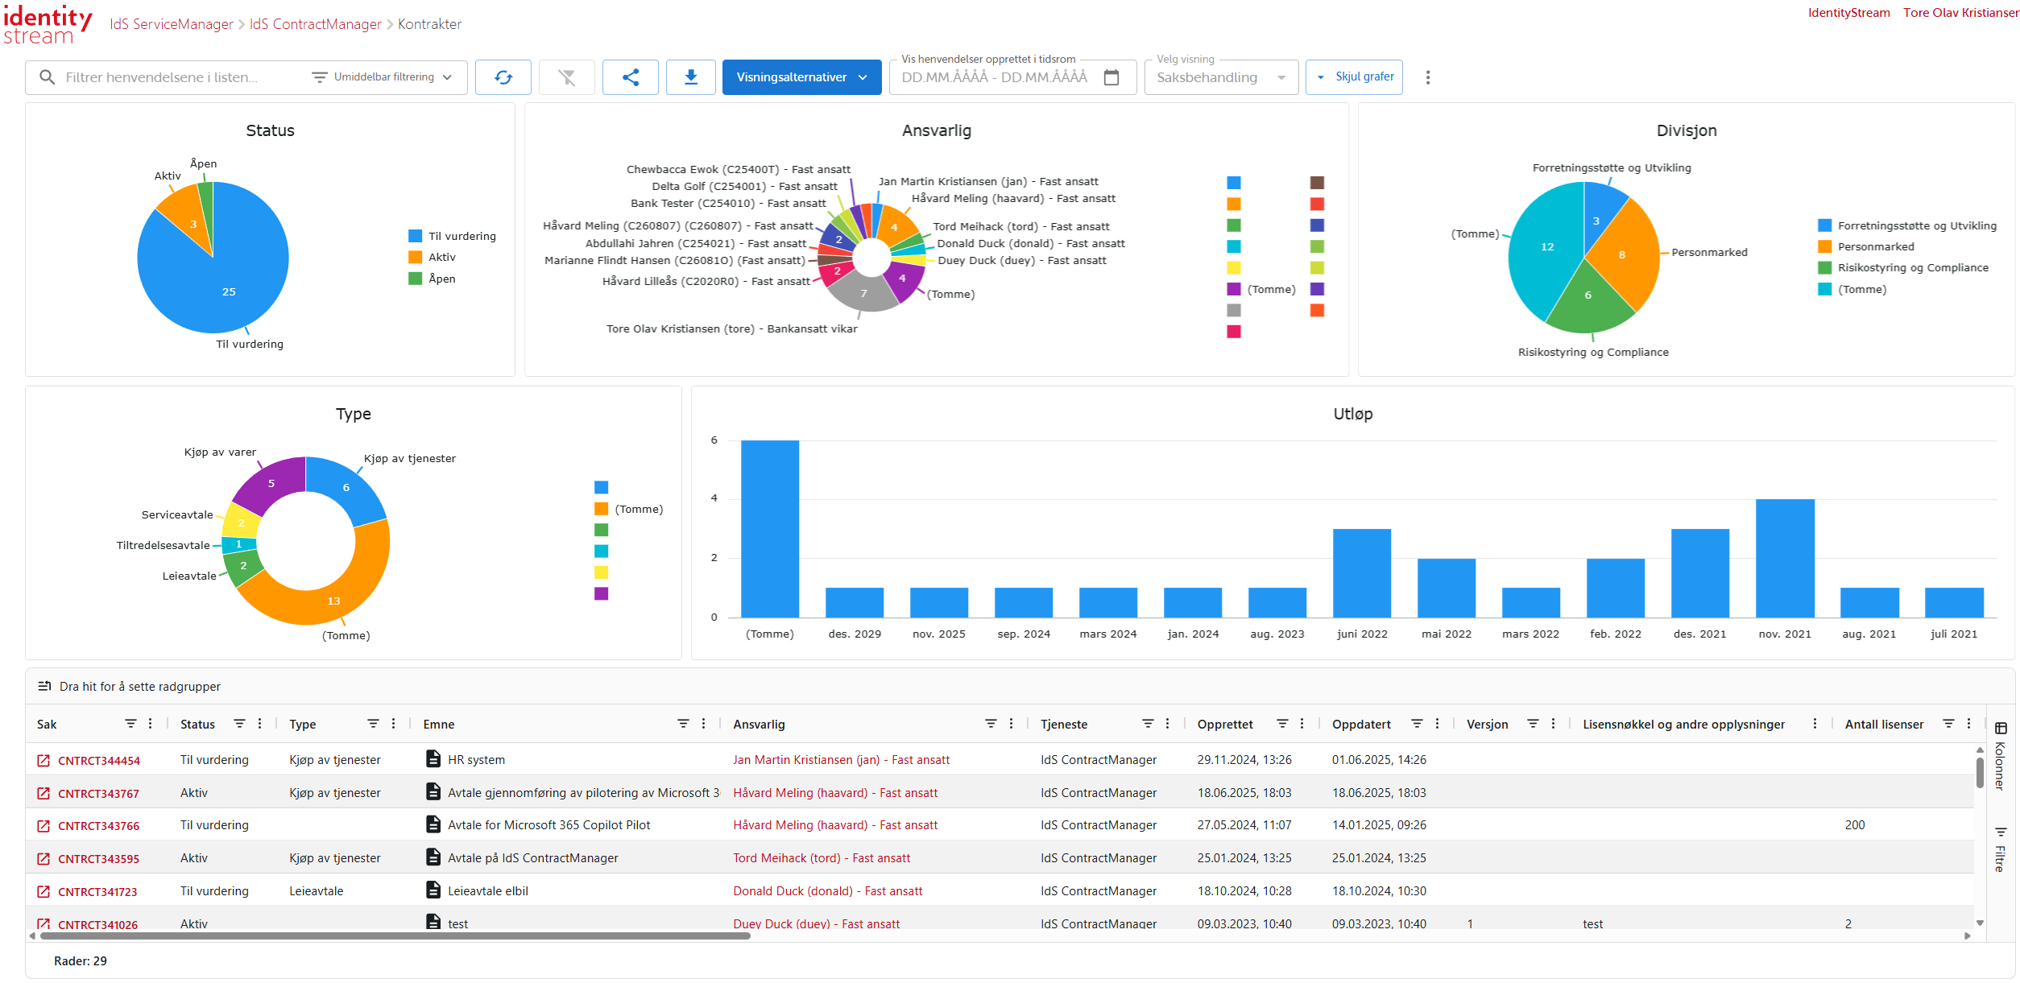This screenshot has height=983, width=2020.
Task: Open contract CNTRCT344454 via its external link icon
Action: coord(43,760)
